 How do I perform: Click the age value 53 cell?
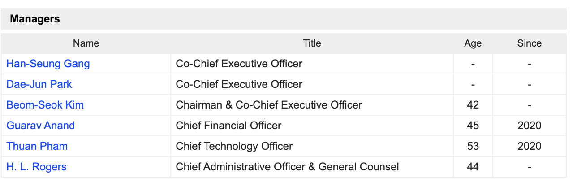click(x=473, y=146)
